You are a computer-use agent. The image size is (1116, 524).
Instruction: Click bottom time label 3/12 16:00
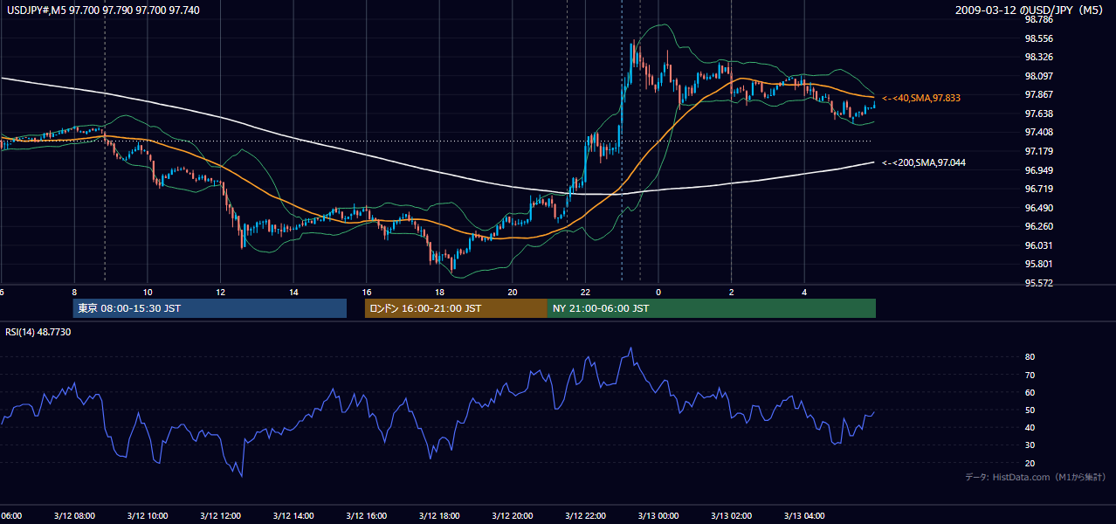(x=366, y=515)
